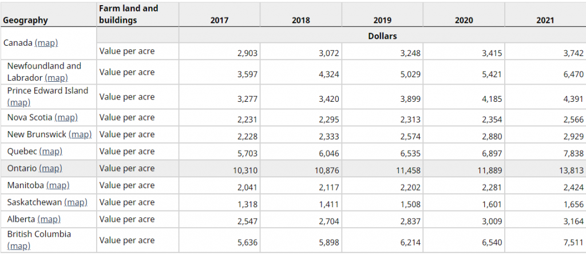The width and height of the screenshot is (586, 254).
Task: Select Manitoba 2017 value 2,041
Action: [x=247, y=188]
